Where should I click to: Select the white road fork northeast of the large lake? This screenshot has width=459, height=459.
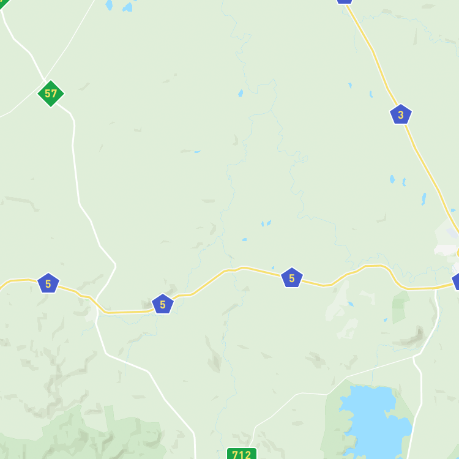coord(414,357)
